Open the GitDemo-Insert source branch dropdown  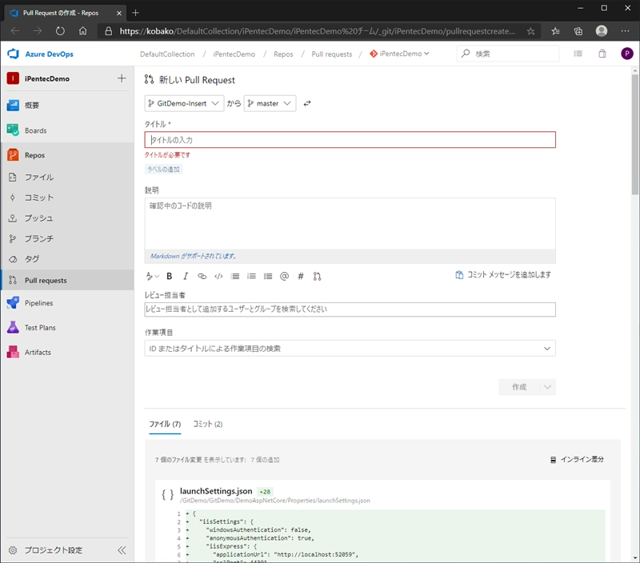(x=184, y=104)
